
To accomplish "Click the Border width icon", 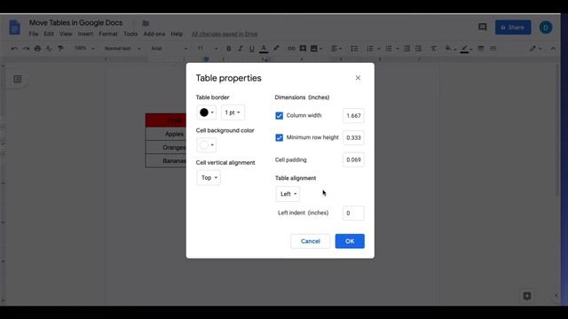I will (481, 48).
